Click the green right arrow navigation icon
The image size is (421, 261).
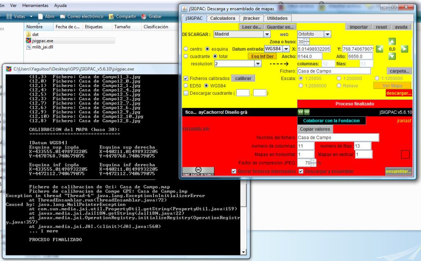pos(405,49)
